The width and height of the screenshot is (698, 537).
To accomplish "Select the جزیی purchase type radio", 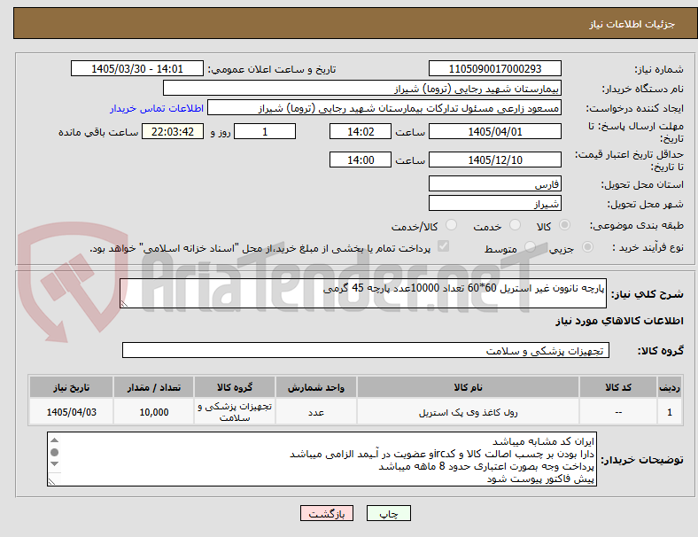I will tap(587, 247).
